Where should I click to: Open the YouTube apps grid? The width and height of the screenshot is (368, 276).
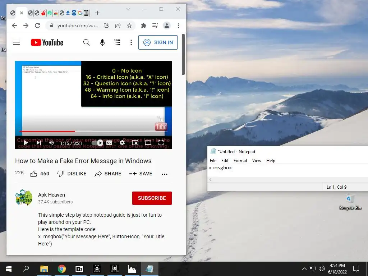pos(117,42)
